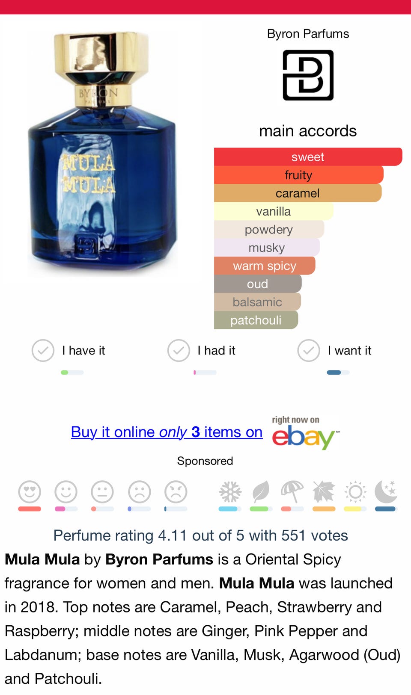411x695 pixels.
Task: Vote winter with the snowflake icon
Action: (230, 492)
